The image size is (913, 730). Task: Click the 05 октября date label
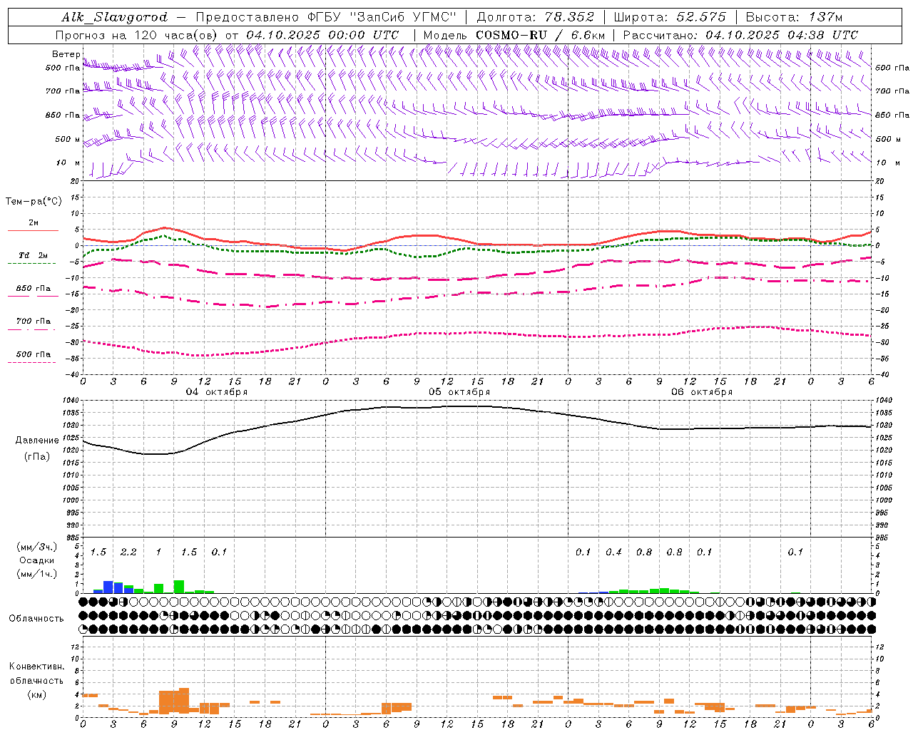(x=459, y=391)
